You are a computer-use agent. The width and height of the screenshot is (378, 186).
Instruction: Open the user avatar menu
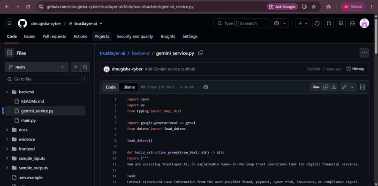(364, 23)
